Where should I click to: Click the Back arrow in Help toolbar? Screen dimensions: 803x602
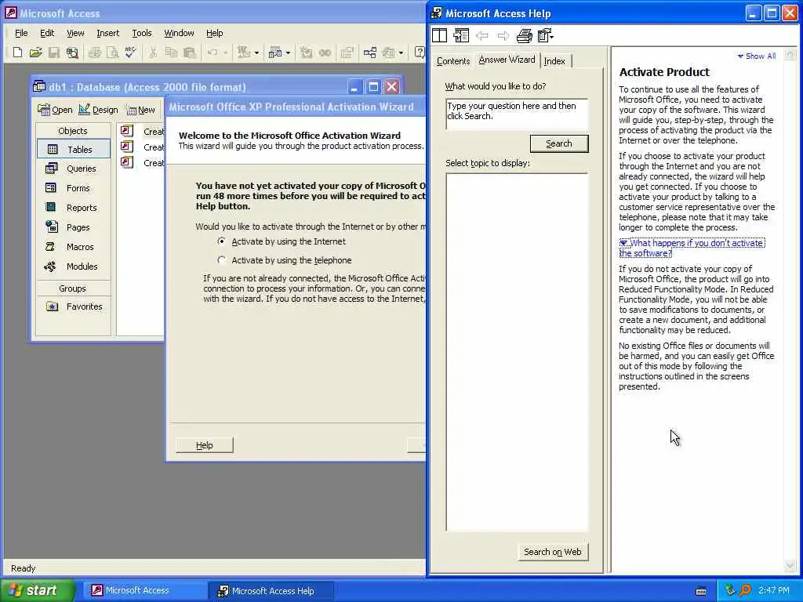point(482,35)
